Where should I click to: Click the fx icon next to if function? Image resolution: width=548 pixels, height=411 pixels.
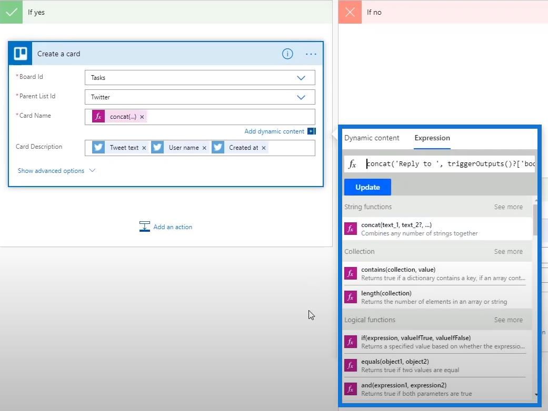click(x=351, y=342)
